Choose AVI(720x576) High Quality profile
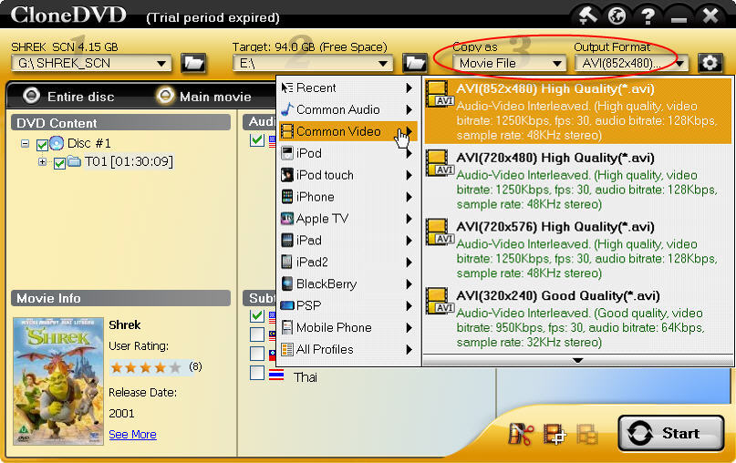Image resolution: width=736 pixels, height=463 pixels. point(578,250)
